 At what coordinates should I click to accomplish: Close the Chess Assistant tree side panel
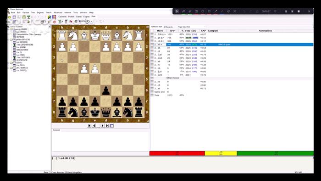[50, 27]
